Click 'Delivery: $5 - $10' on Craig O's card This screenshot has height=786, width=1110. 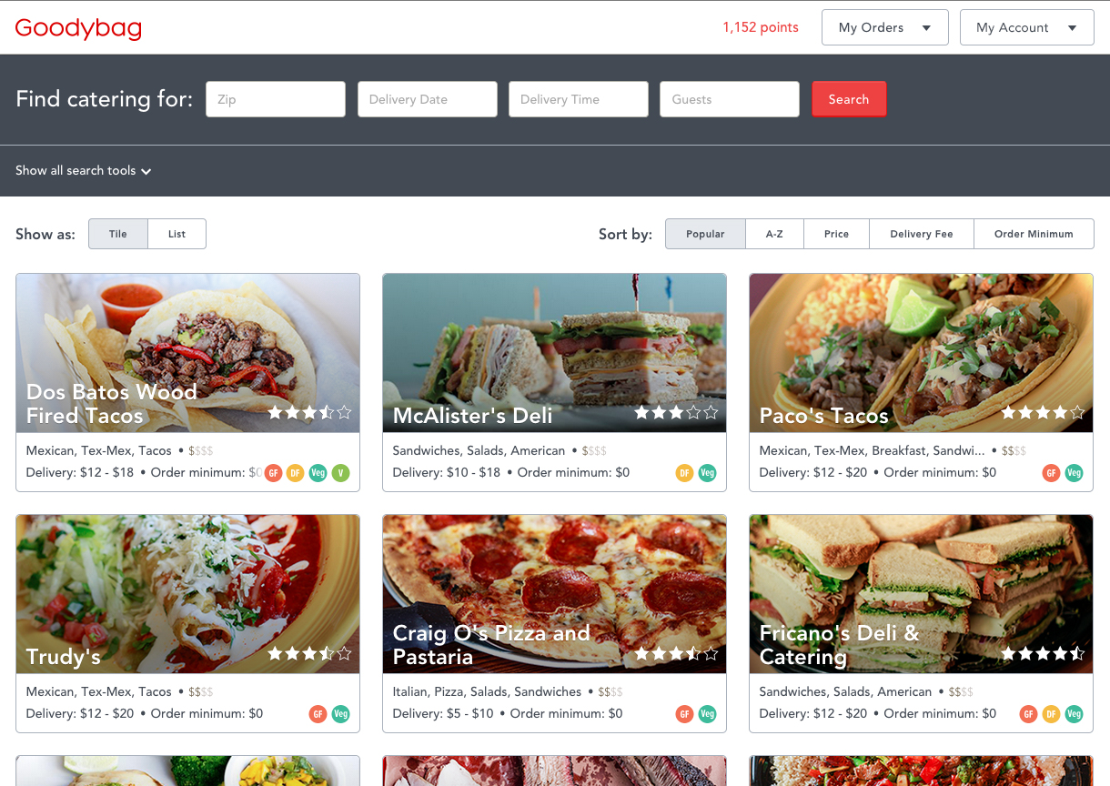tap(444, 714)
